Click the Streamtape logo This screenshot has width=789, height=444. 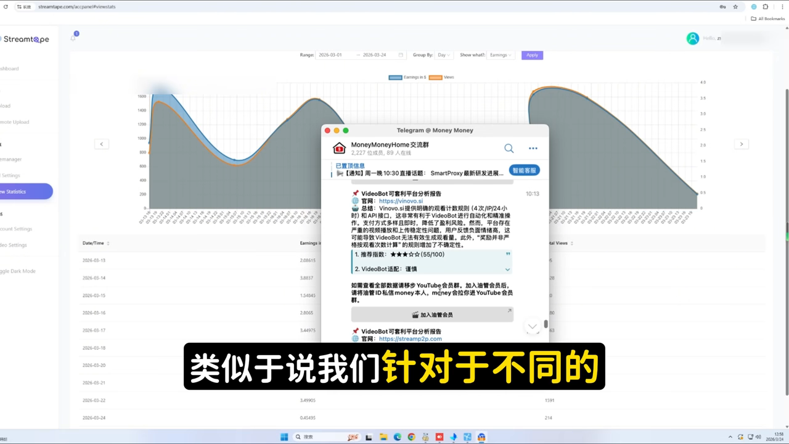pyautogui.click(x=25, y=39)
